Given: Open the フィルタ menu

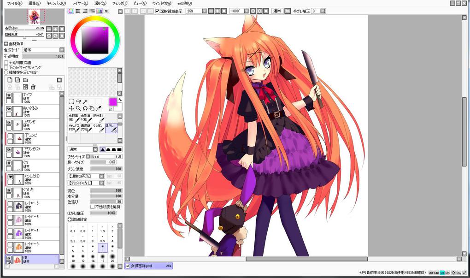Looking at the screenshot, I should (120, 3).
